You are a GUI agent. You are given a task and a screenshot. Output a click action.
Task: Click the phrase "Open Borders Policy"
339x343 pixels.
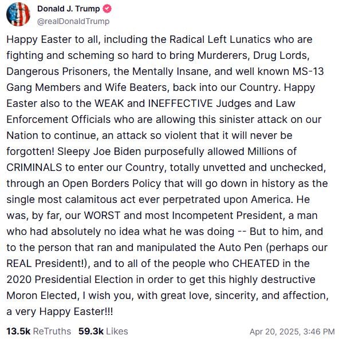(112, 184)
